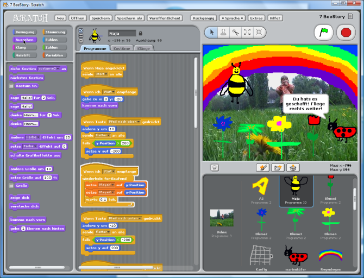Select the grow sprite tool
364x278 pixels.
(247, 32)
